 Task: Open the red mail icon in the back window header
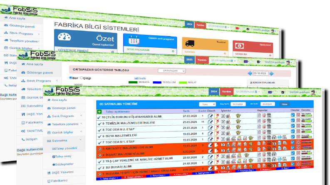pyautogui.click(x=237, y=28)
